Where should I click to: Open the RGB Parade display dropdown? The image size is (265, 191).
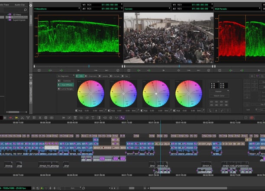(x=238, y=8)
